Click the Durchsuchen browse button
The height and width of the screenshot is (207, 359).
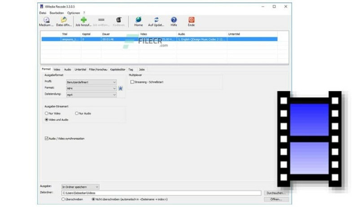(x=276, y=193)
